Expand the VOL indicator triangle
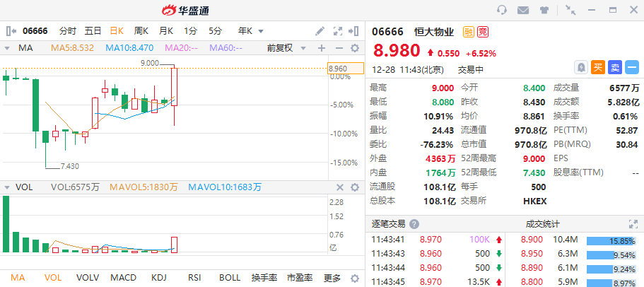The height and width of the screenshot is (287, 644). (6, 188)
